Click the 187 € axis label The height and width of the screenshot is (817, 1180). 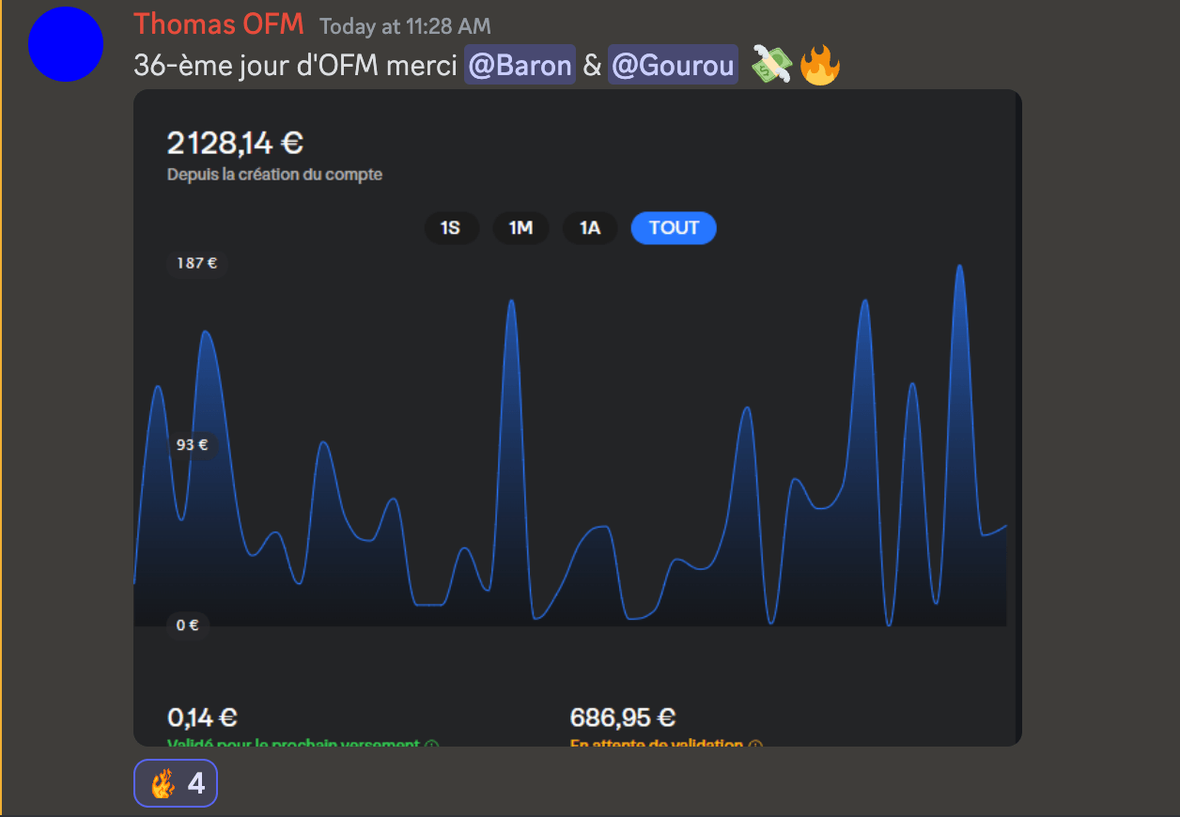[x=196, y=263]
